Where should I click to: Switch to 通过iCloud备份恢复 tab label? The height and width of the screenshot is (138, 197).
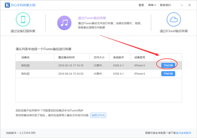pos(174,31)
